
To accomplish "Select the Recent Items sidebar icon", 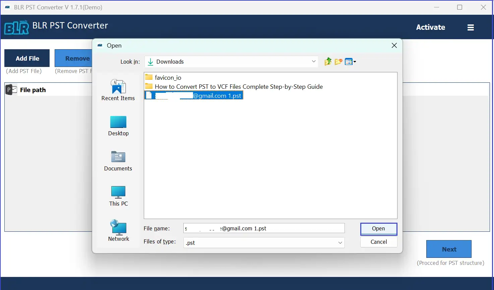I will coord(118,89).
